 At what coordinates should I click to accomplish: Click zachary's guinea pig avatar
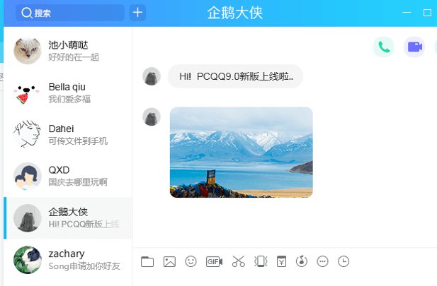tap(28, 260)
